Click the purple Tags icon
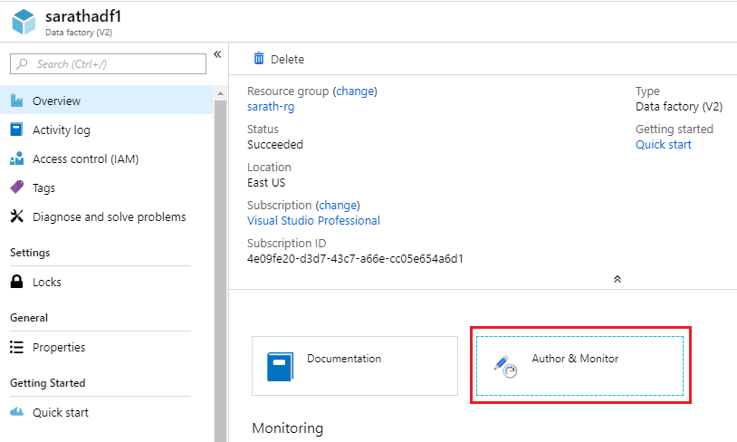This screenshot has height=442, width=737. [17, 187]
